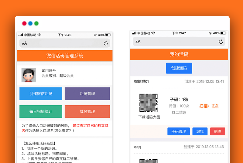
Task: Tap 下午2:47 clock in right phone
Action: click(x=179, y=33)
